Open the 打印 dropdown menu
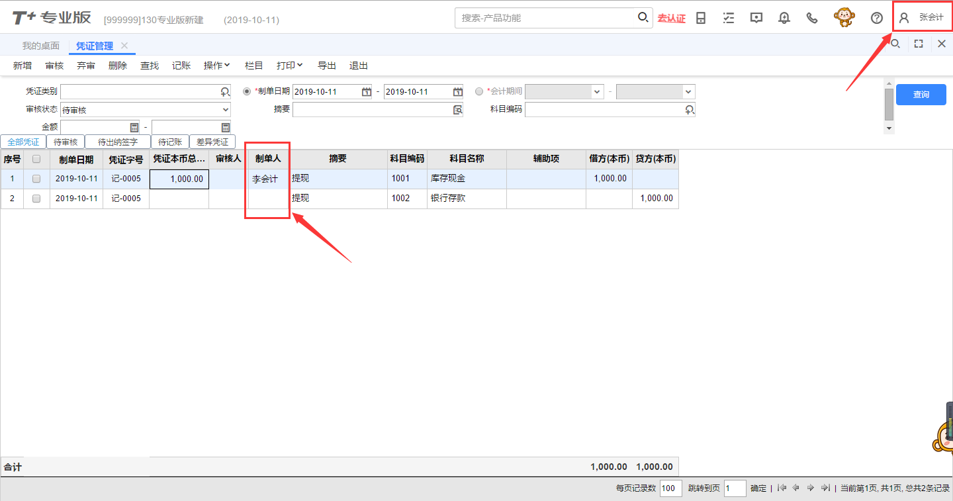This screenshot has height=501, width=953. pyautogui.click(x=289, y=66)
